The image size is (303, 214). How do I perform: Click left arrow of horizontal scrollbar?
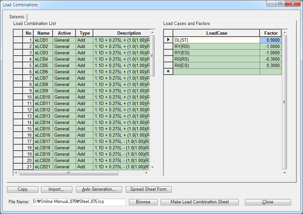[16, 173]
